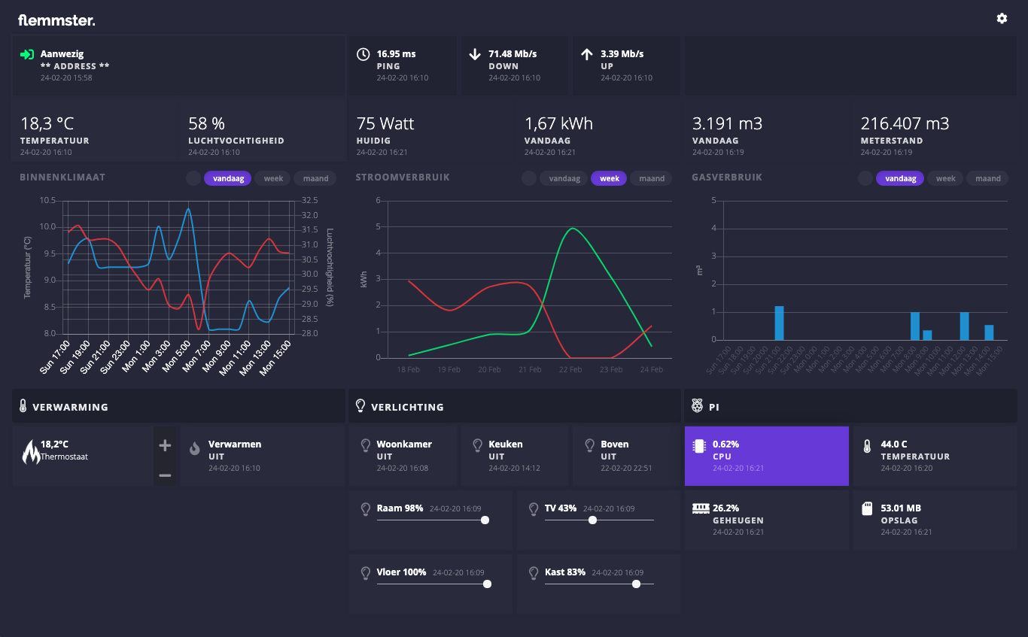Image resolution: width=1028 pixels, height=637 pixels.
Task: Click the Kast 83% slider handle
Action: 636,584
